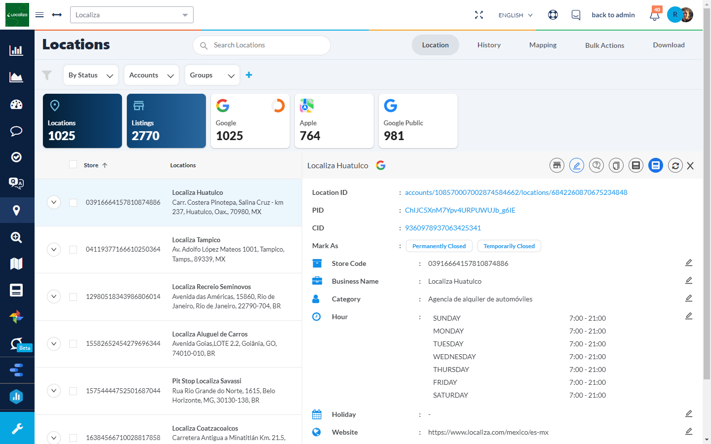Viewport: 711px width, 444px height.
Task: Check the Pit Stop Localiza Savassi checkbox
Action: (x=73, y=391)
